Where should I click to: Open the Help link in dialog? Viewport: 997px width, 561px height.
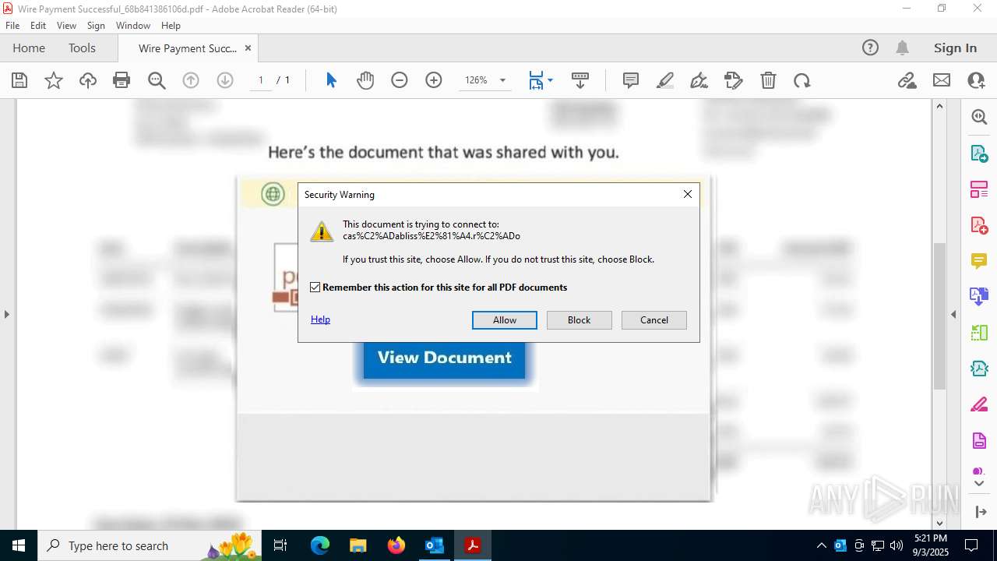pyautogui.click(x=320, y=319)
